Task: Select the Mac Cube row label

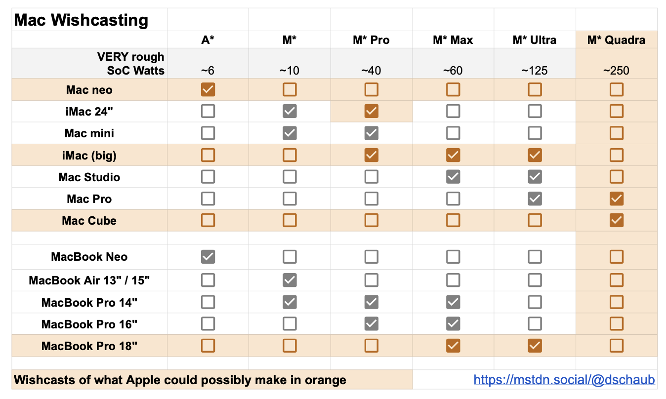Action: coord(89,220)
